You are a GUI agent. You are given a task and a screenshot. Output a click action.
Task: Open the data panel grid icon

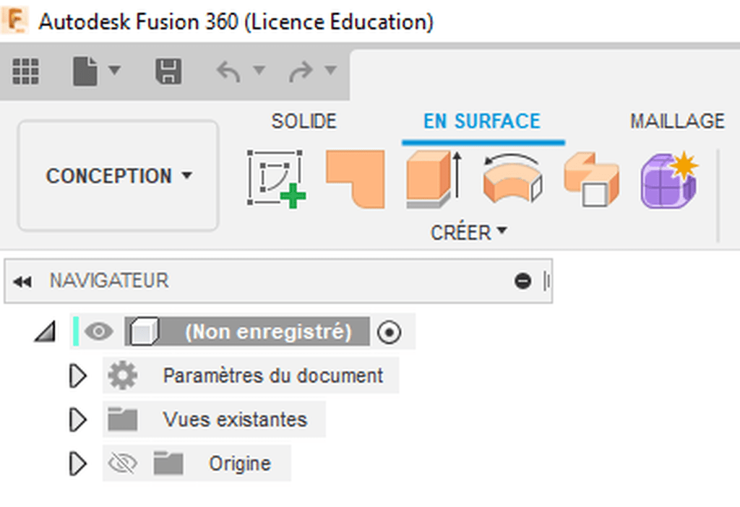pos(25,71)
